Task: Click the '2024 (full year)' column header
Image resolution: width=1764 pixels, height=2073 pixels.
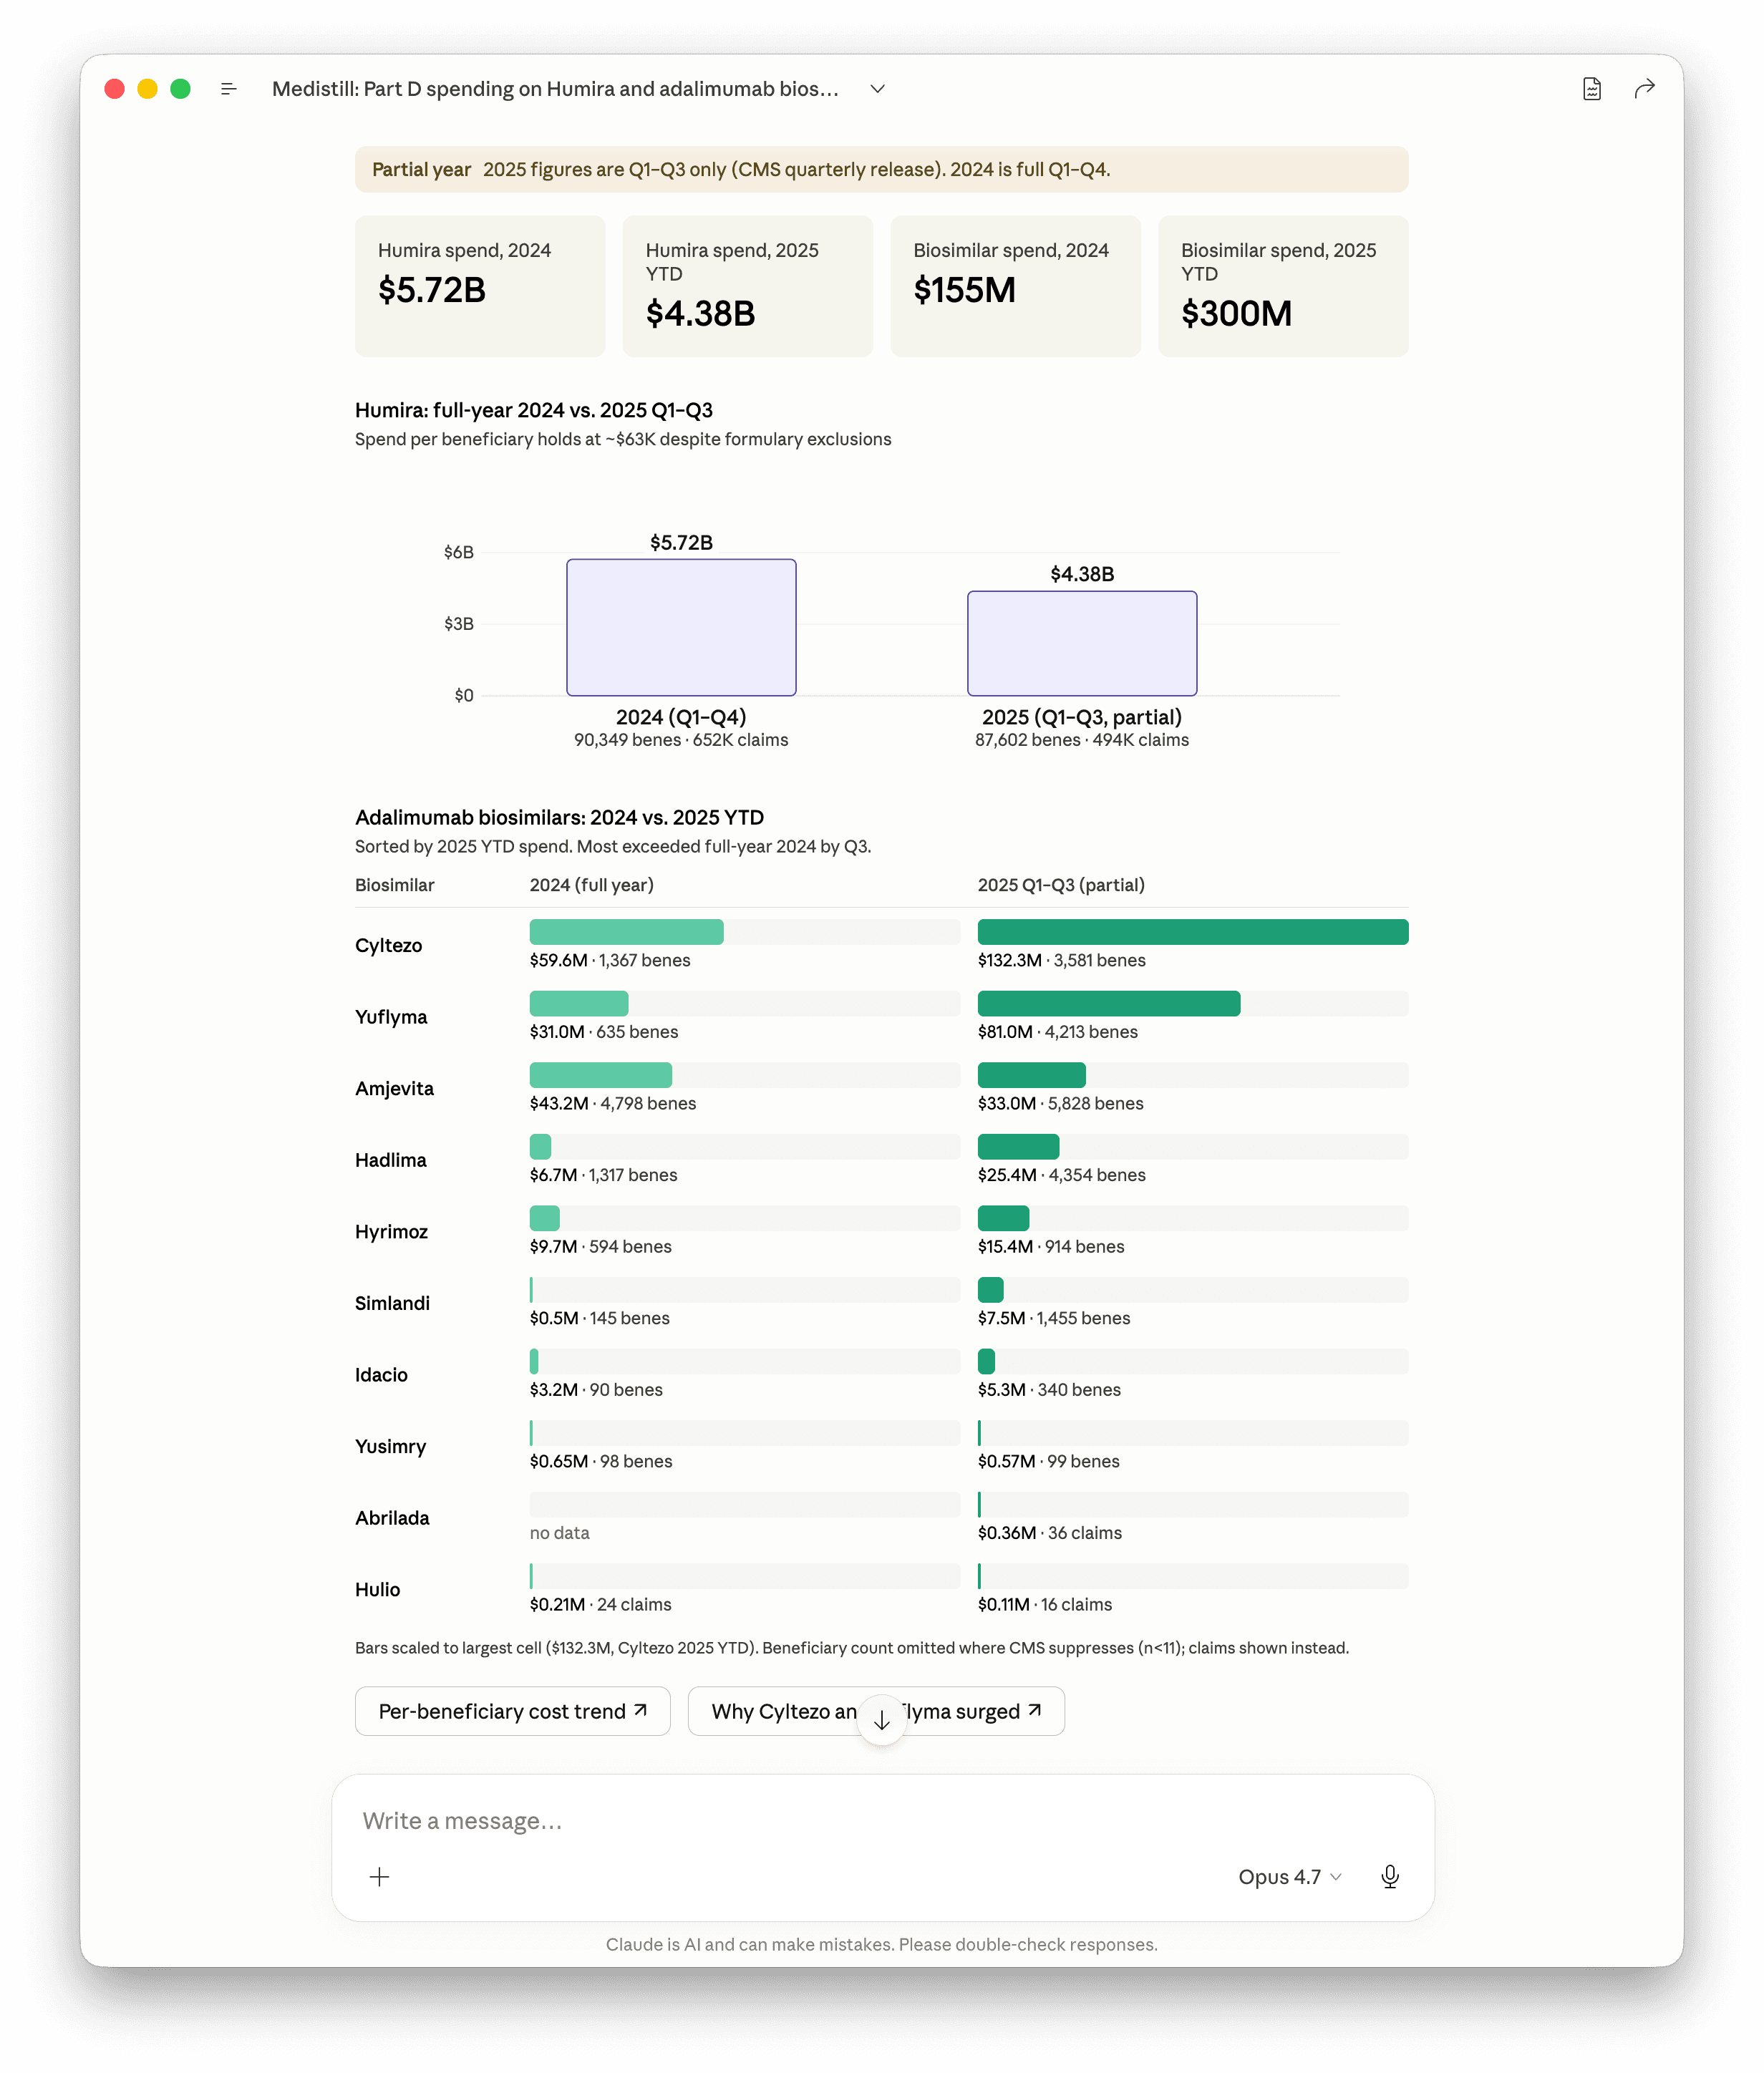Action: pos(591,885)
